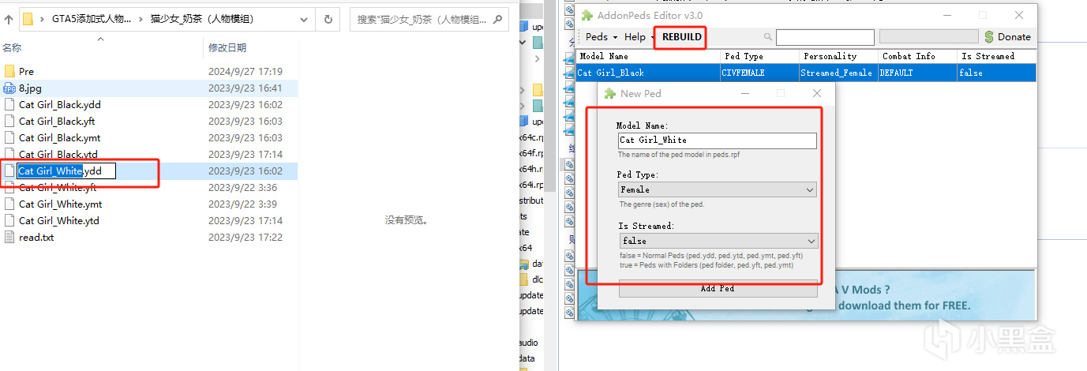Viewport: 1087px width, 371px height.
Task: Select the 8.jpg image file icon
Action: click(9, 88)
